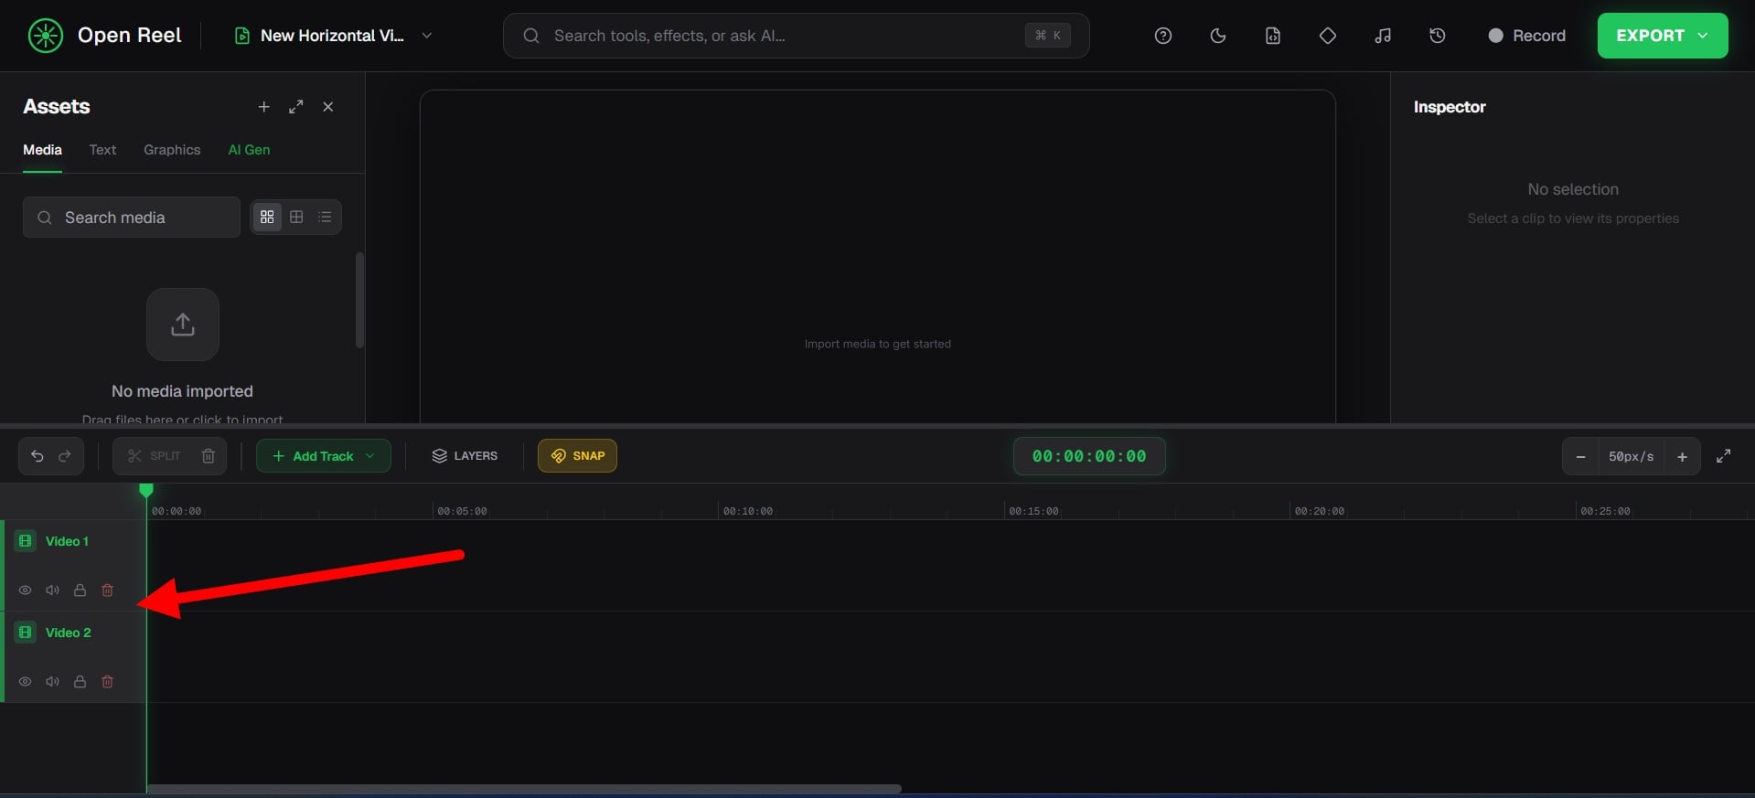Open the LAYERS panel button
The image size is (1755, 798).
pos(465,456)
